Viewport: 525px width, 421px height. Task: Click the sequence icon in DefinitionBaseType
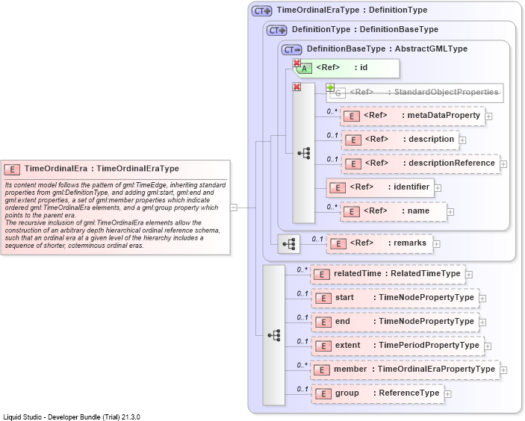(x=304, y=153)
